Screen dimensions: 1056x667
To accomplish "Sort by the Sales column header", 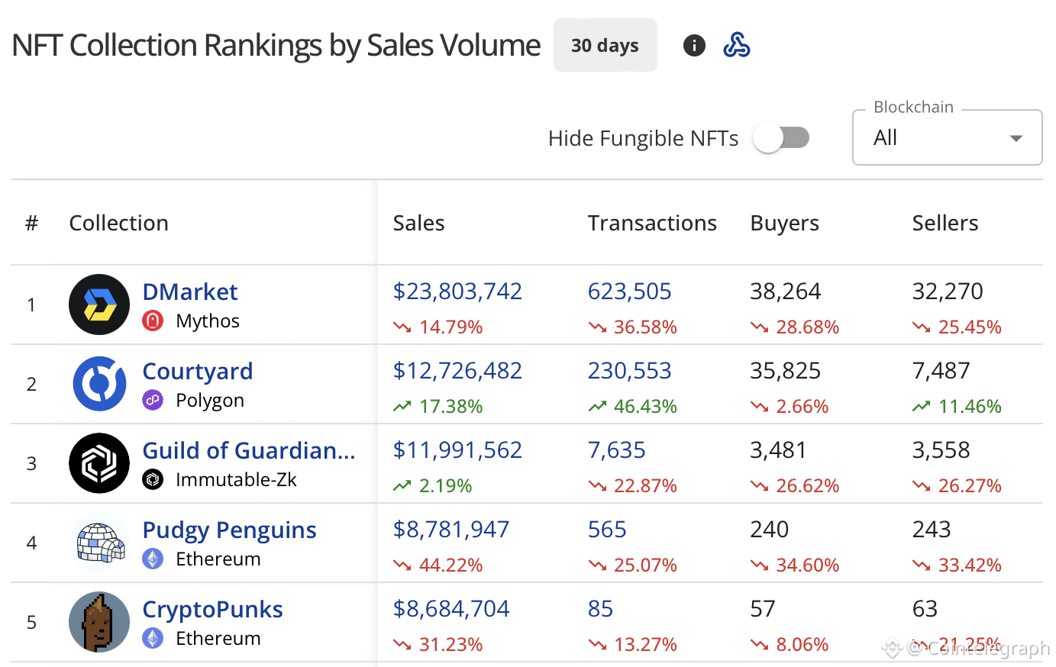I will click(x=418, y=223).
